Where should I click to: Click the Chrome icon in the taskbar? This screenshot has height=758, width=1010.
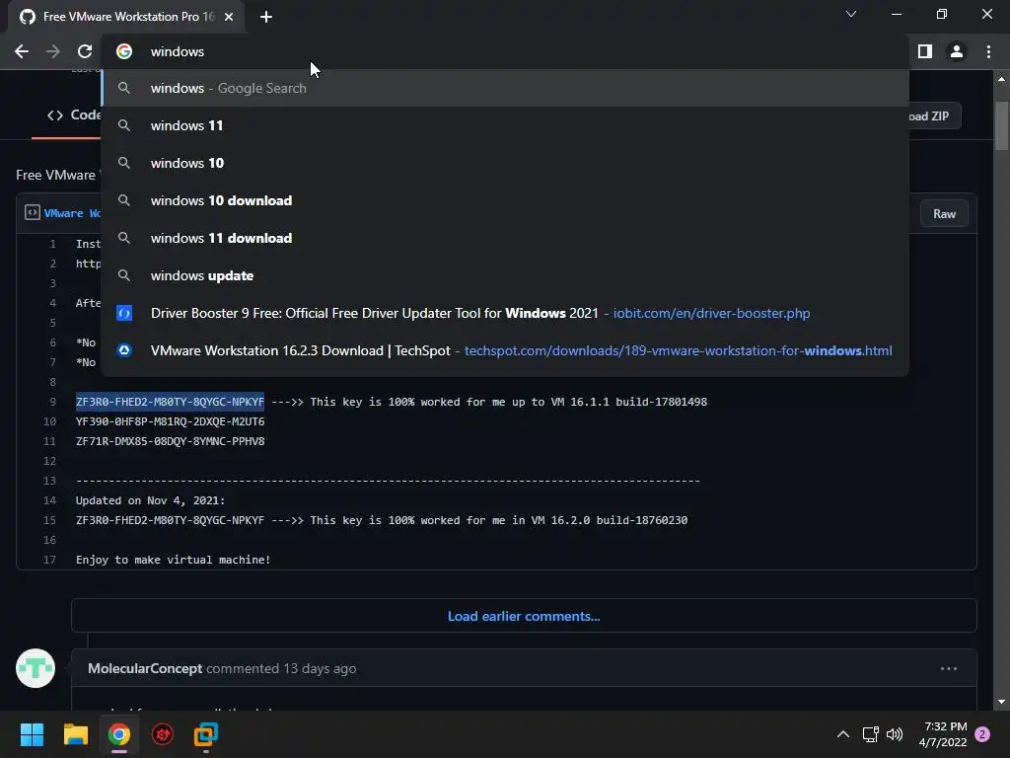119,734
